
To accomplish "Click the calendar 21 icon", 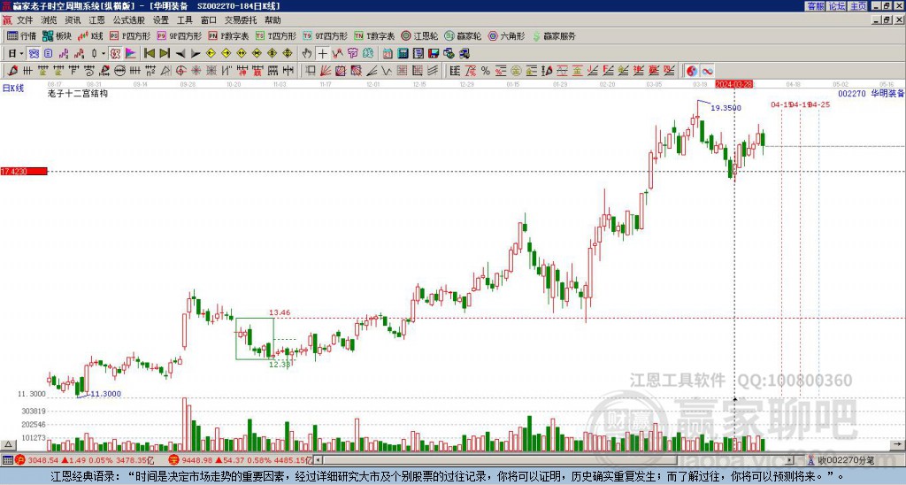I will 388,54.
